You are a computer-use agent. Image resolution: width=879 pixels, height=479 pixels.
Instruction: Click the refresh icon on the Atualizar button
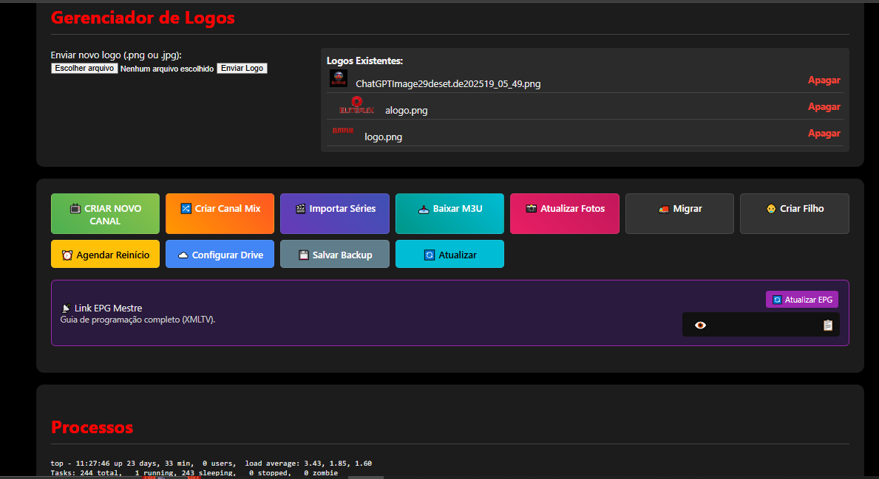pyautogui.click(x=429, y=253)
